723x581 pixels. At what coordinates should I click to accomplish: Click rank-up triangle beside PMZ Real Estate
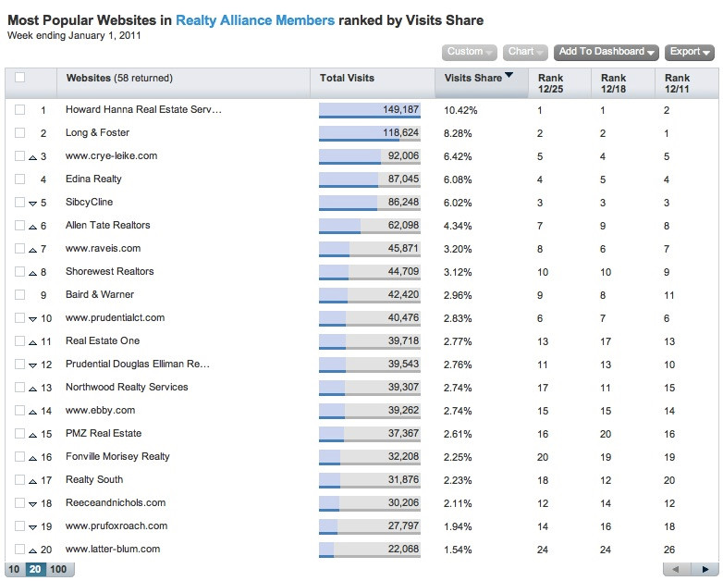32,435
